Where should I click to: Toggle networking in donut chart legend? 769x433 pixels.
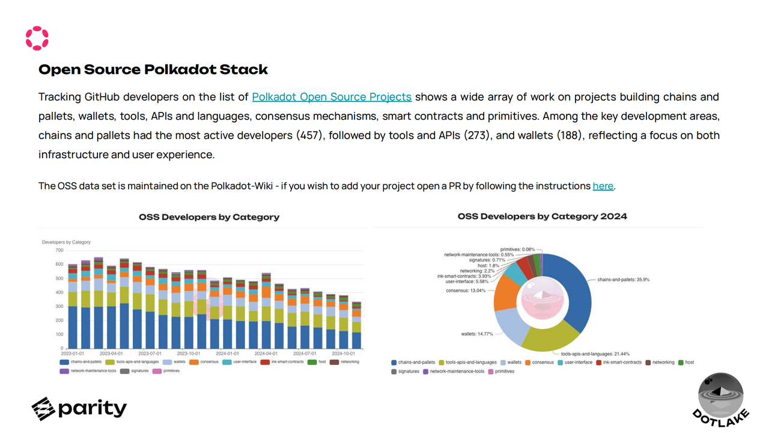[x=660, y=363]
